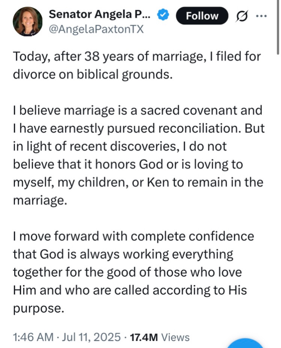Click the 'my children, or Ken' line
281x348 pixels.
coord(138,183)
